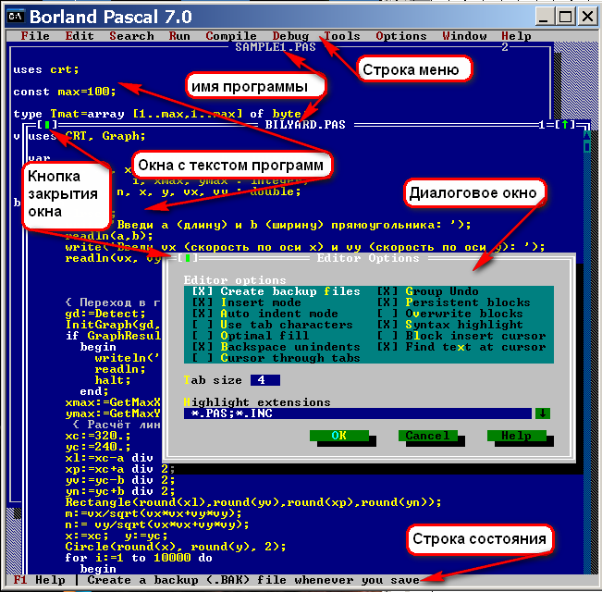Activate the SAMPLE1.PAS window by its title
This screenshot has height=592, width=602.
pos(276,47)
